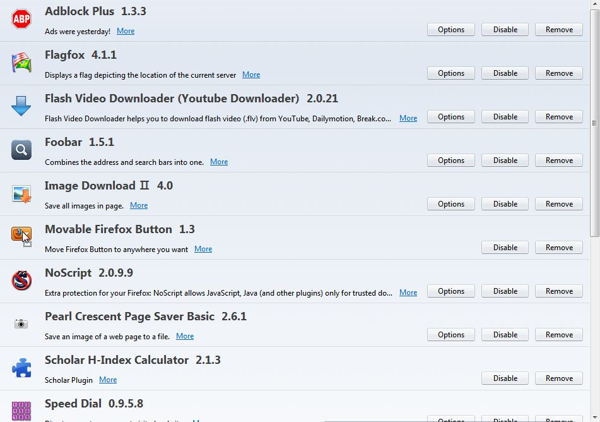Click the Foobar magnifier icon

(x=21, y=150)
